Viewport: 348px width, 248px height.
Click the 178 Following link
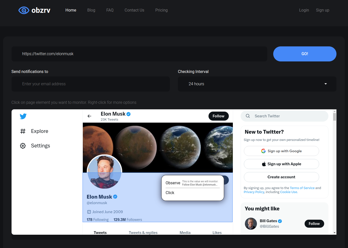click(98, 220)
